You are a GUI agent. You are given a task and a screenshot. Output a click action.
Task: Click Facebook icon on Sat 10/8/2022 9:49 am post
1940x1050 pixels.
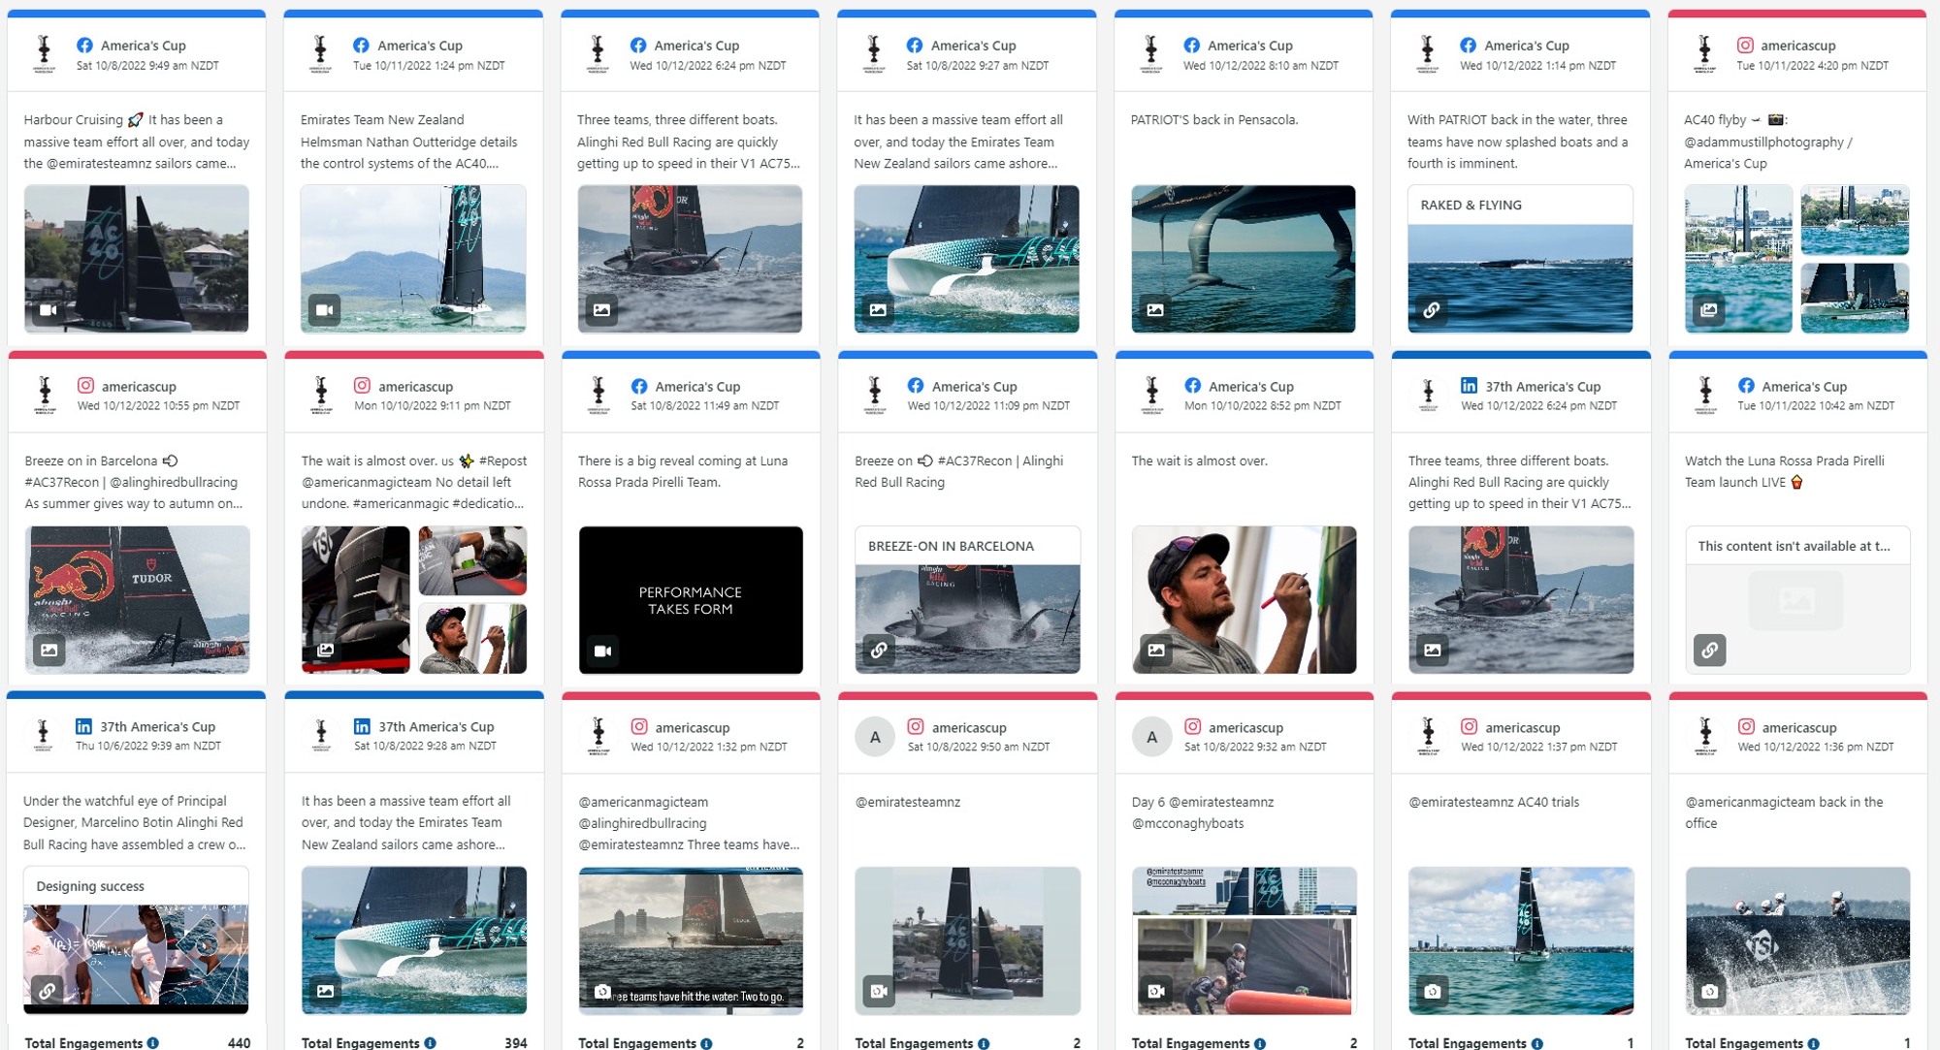[84, 46]
